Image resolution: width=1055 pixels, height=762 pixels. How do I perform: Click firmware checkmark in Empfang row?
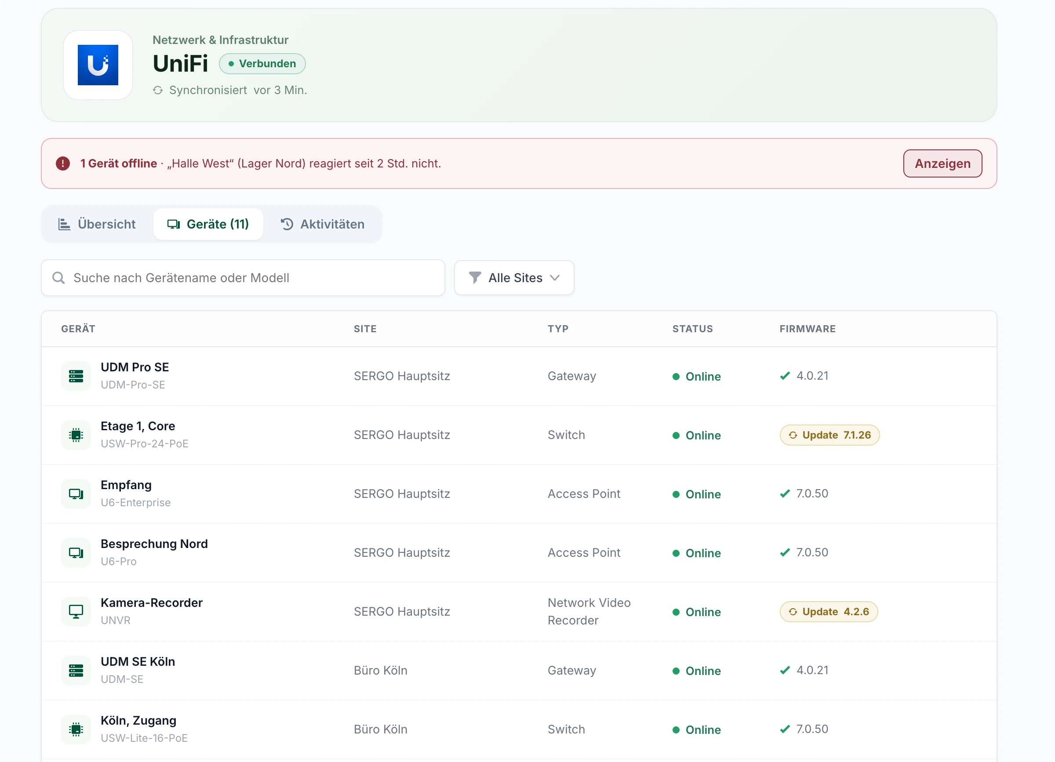coord(785,493)
